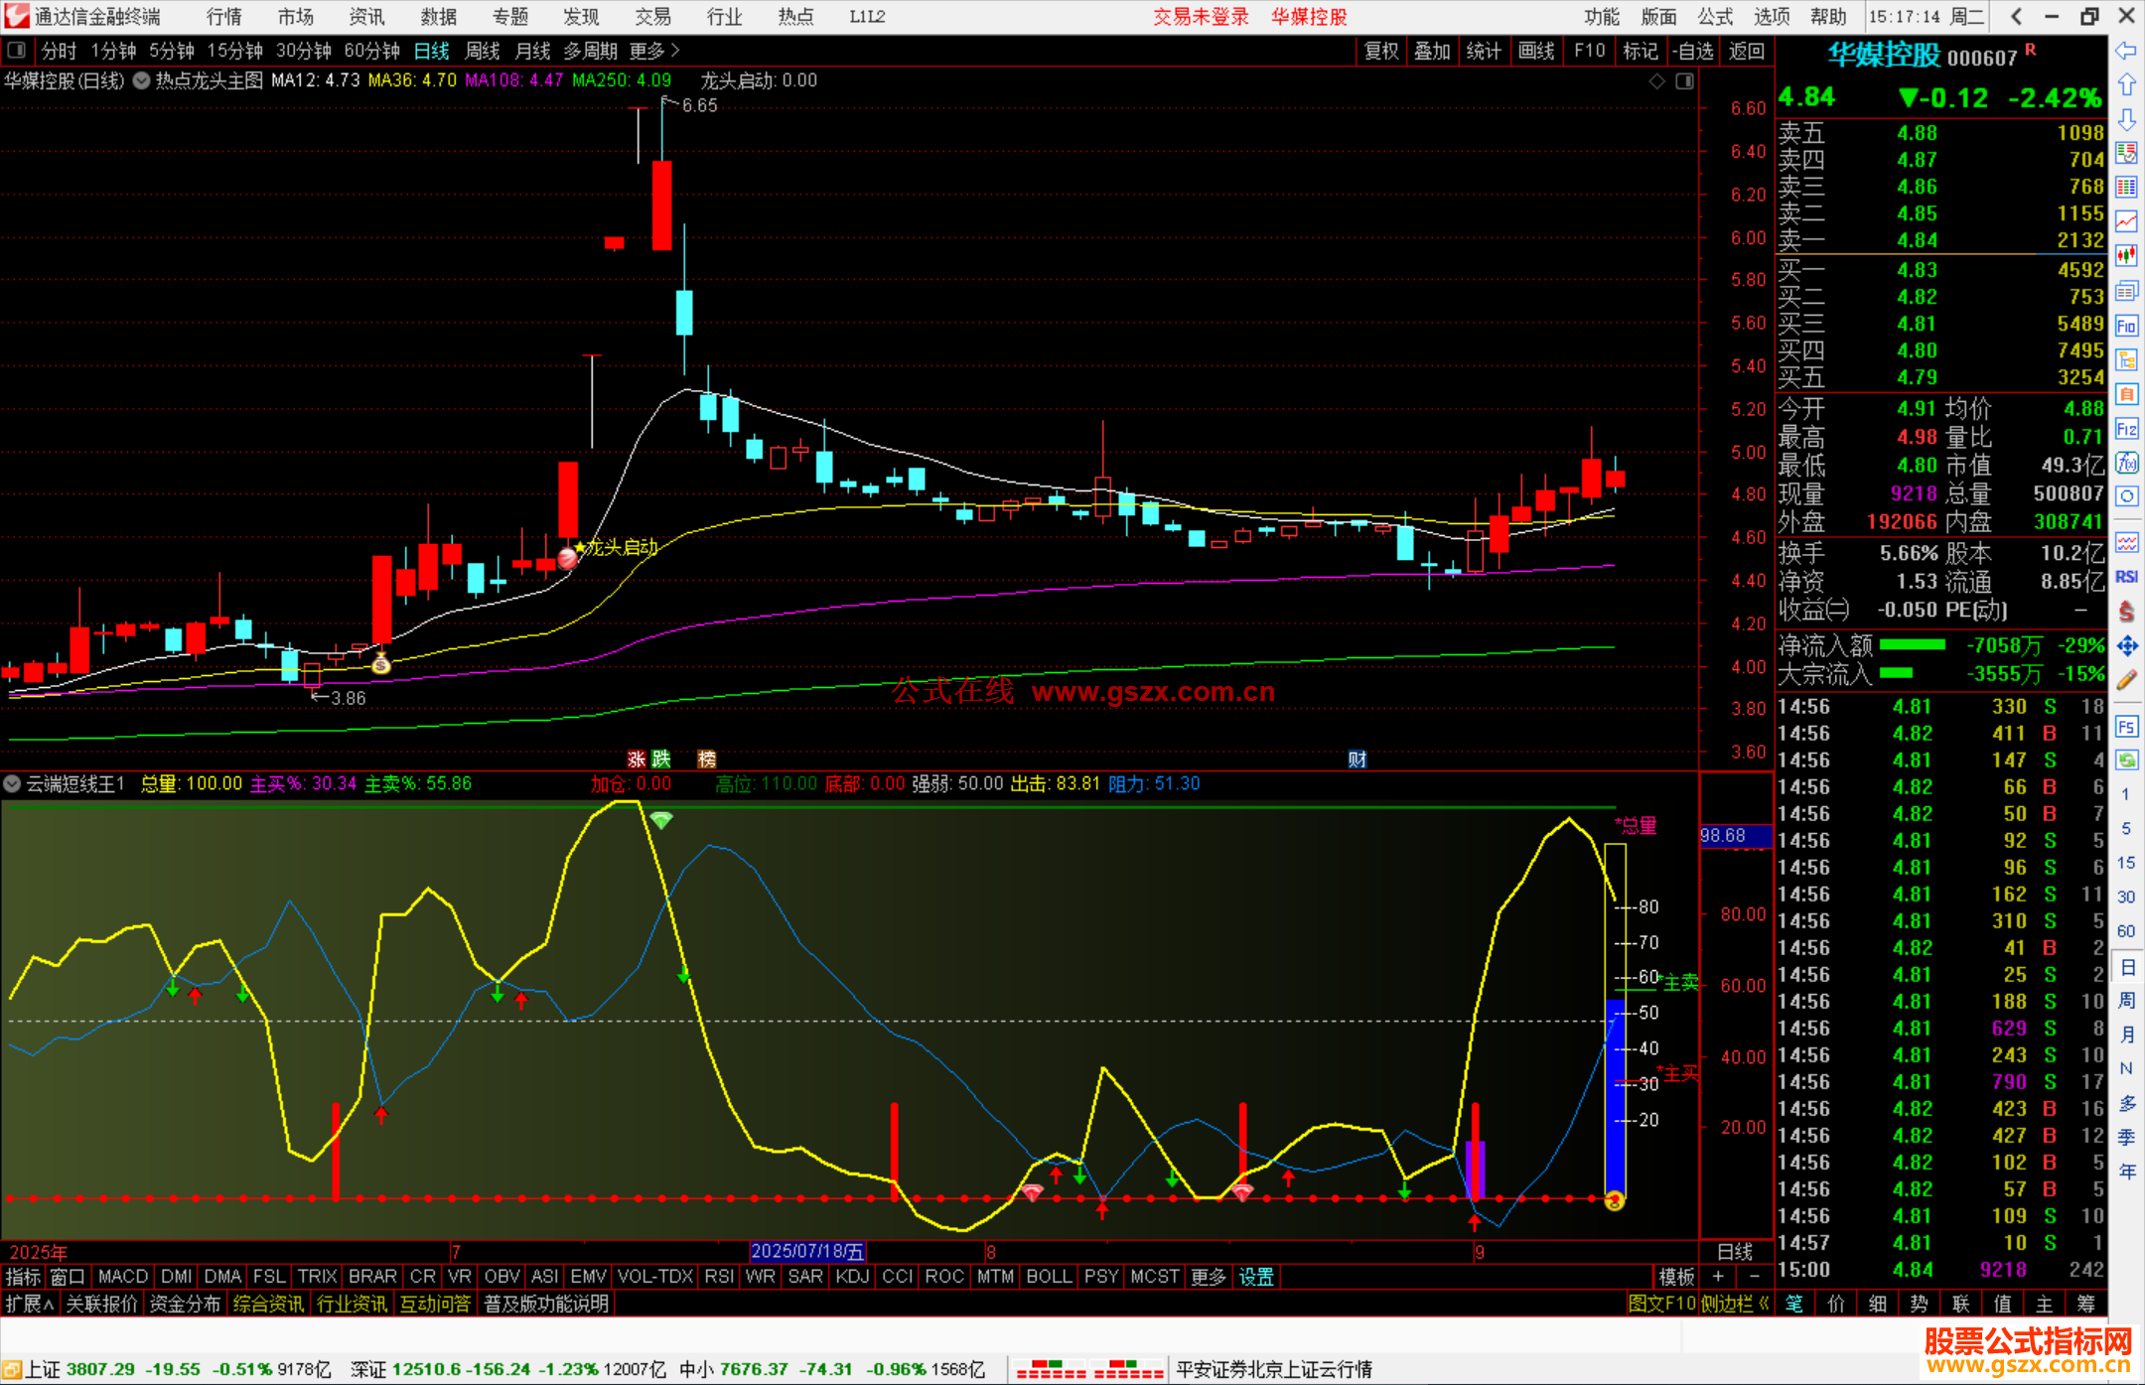
Task: Switch to 周线 period
Action: pos(483,51)
